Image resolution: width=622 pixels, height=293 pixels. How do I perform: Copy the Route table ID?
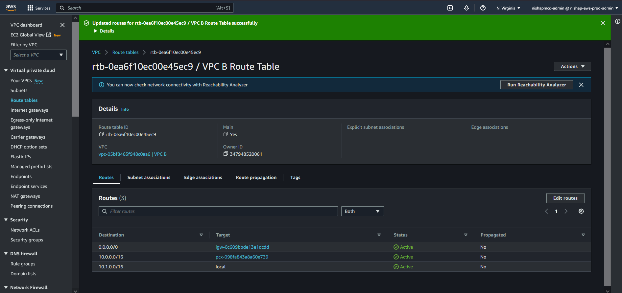click(x=101, y=134)
